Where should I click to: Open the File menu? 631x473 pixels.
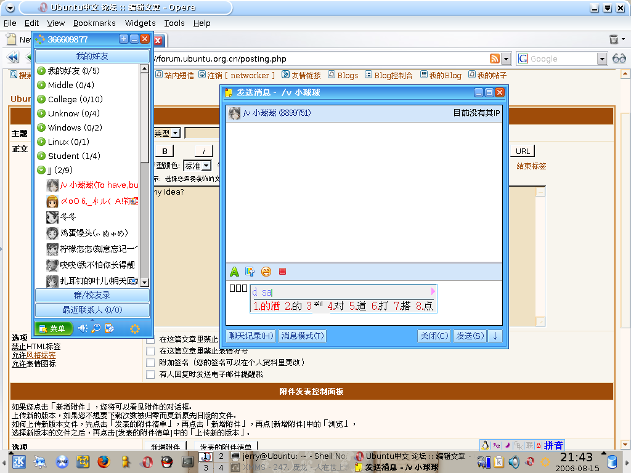click(x=10, y=23)
